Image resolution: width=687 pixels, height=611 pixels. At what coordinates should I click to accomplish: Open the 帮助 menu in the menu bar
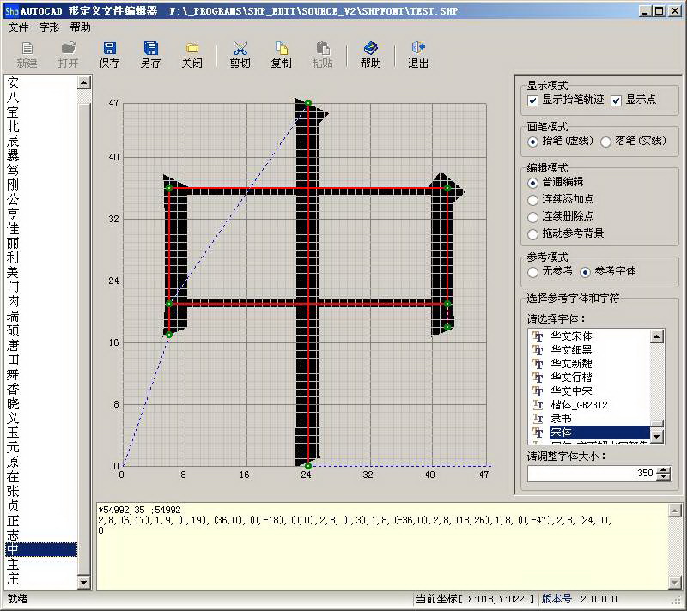click(x=80, y=27)
